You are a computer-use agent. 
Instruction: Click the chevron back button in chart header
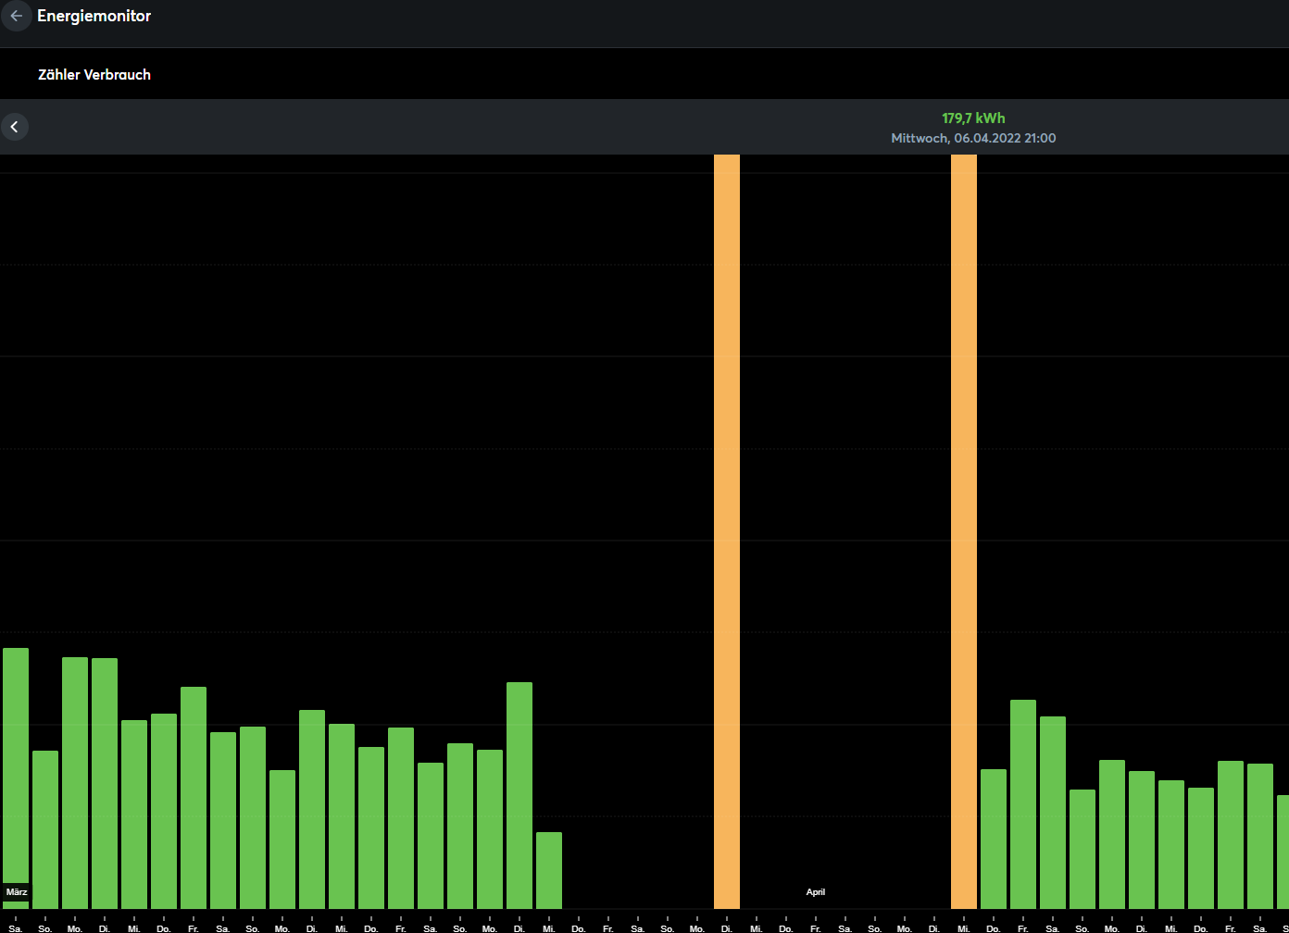click(15, 127)
